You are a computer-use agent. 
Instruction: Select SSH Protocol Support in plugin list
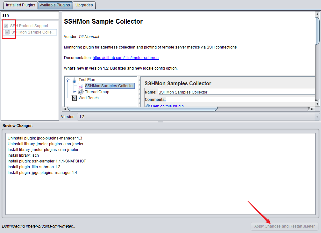click(29, 26)
